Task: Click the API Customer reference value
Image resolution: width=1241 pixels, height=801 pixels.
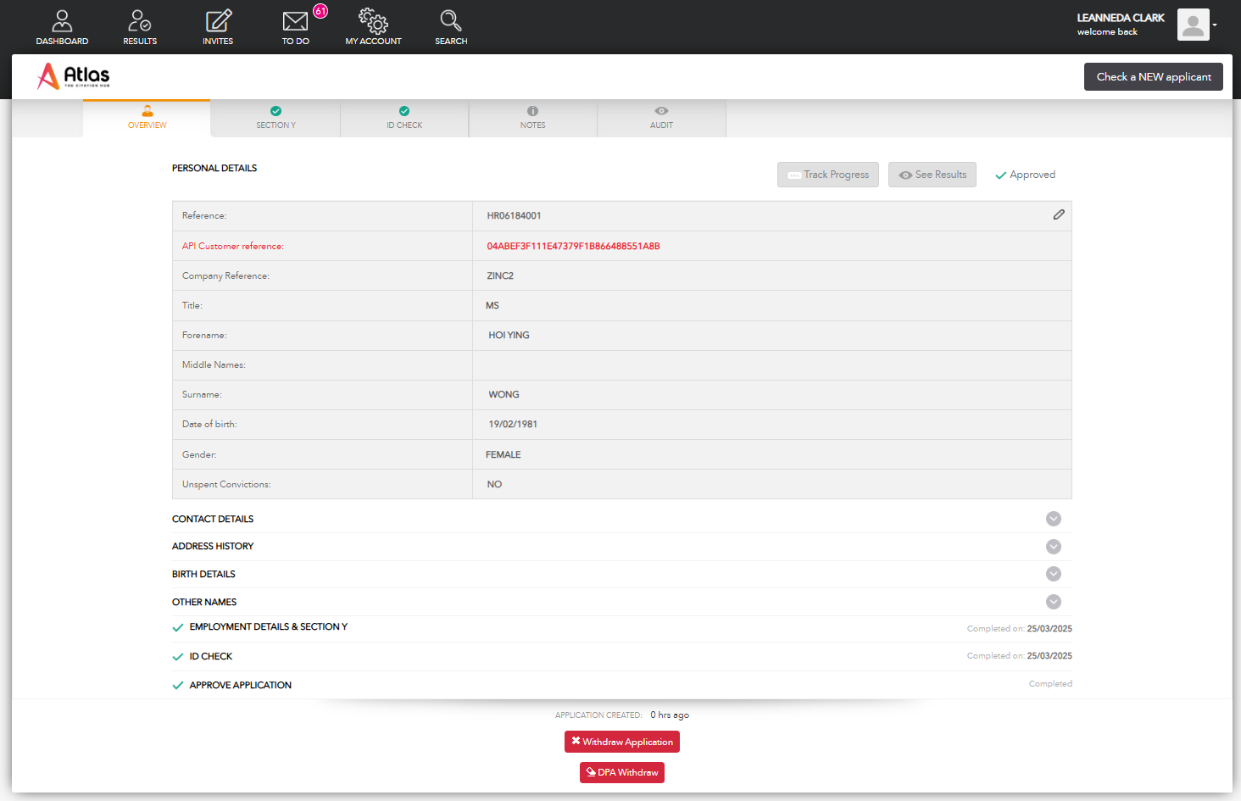Action: (x=573, y=247)
